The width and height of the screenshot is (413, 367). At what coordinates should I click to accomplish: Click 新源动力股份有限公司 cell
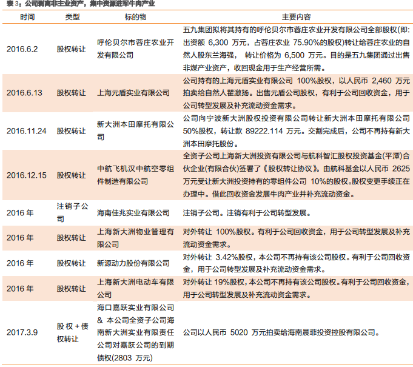(133, 263)
